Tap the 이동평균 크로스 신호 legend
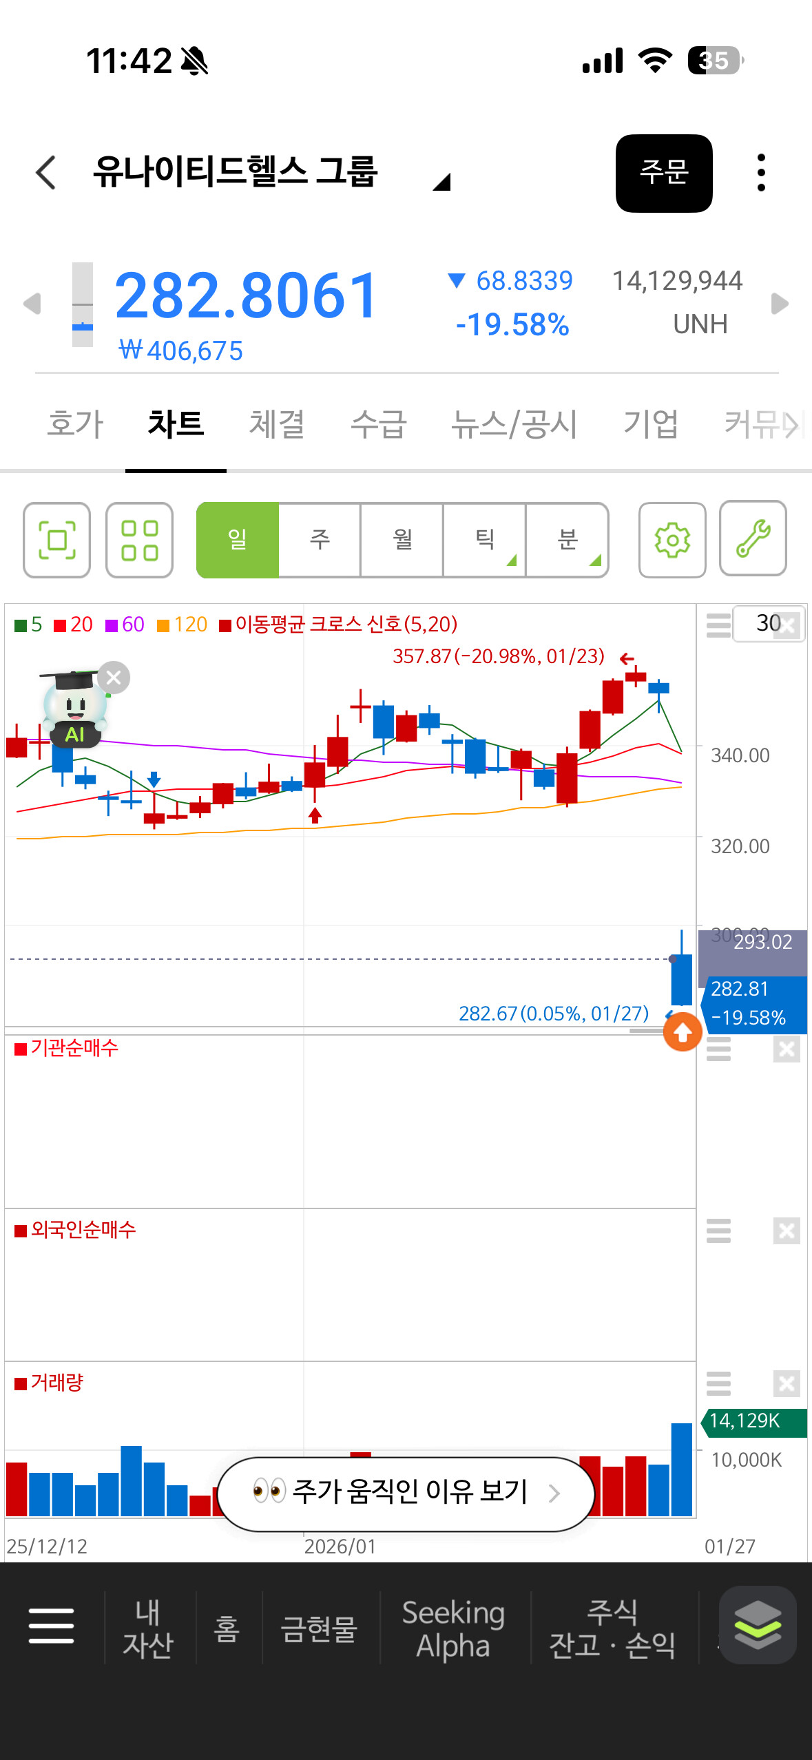The image size is (812, 1760). pos(338,625)
